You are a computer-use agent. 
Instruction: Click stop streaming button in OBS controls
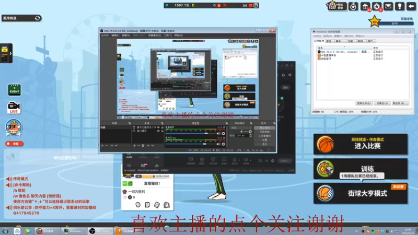pyautogui.click(x=264, y=128)
